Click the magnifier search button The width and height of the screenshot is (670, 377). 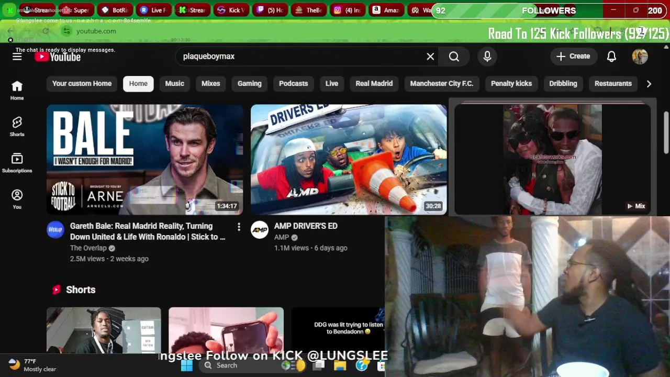pos(454,57)
